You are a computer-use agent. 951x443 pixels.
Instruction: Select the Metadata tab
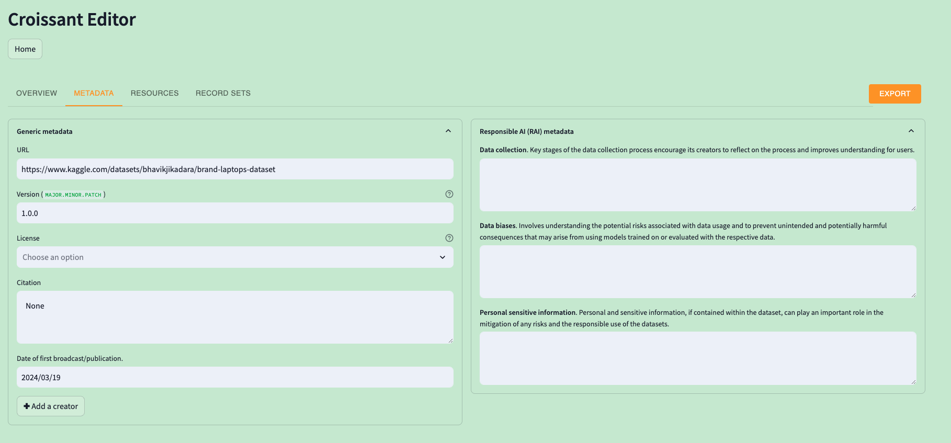[94, 93]
